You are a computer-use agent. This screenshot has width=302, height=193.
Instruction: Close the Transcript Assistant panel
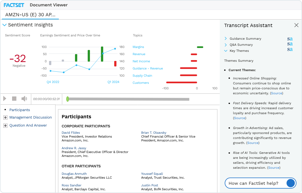(296, 25)
